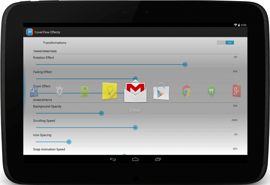270x185 pixels.
Task: Select the Transformations setting label
Action: [x=55, y=43]
